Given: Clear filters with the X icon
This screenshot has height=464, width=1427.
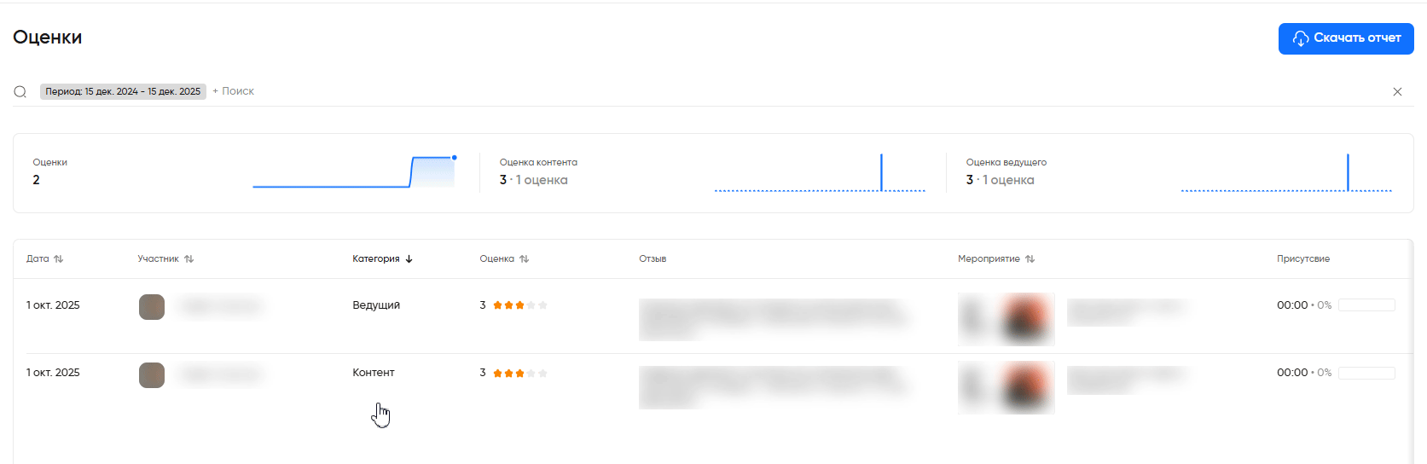Looking at the screenshot, I should pyautogui.click(x=1397, y=92).
